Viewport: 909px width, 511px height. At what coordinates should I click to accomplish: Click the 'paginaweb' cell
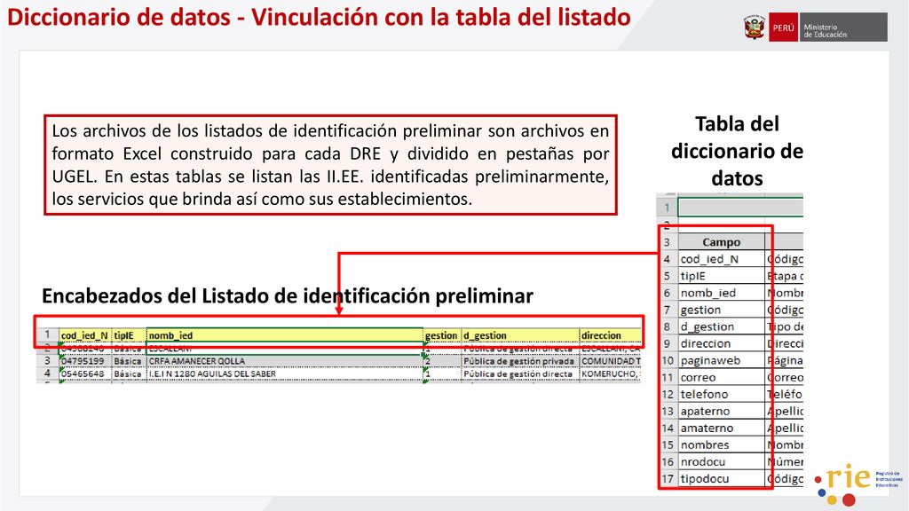721,360
